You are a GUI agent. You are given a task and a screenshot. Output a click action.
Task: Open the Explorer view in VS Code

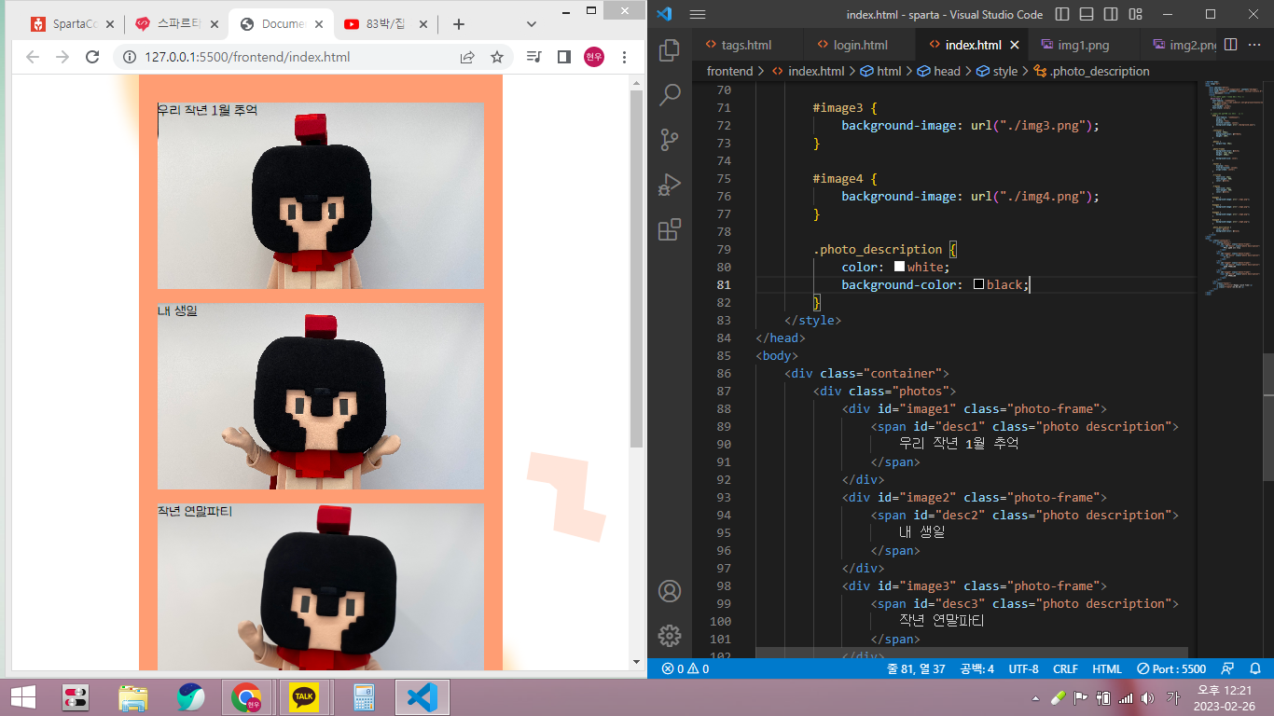tap(670, 50)
